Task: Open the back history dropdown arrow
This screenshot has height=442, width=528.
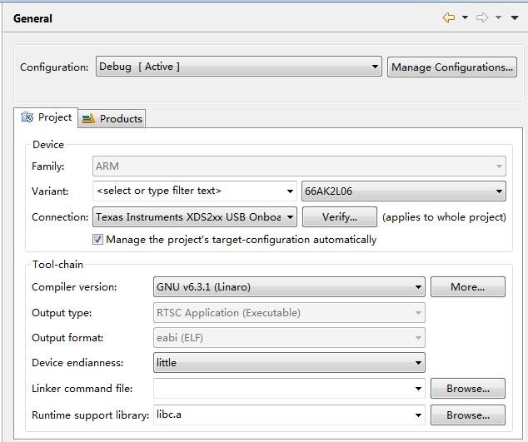Action: pyautogui.click(x=465, y=17)
